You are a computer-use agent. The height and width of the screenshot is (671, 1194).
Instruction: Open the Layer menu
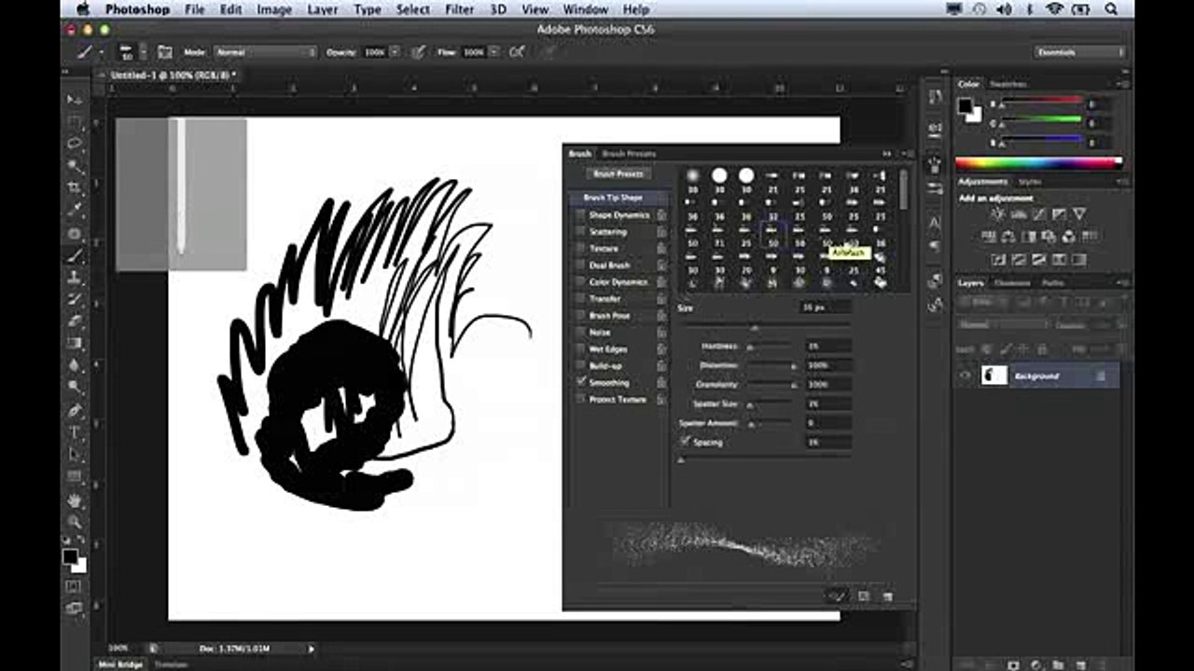click(323, 9)
